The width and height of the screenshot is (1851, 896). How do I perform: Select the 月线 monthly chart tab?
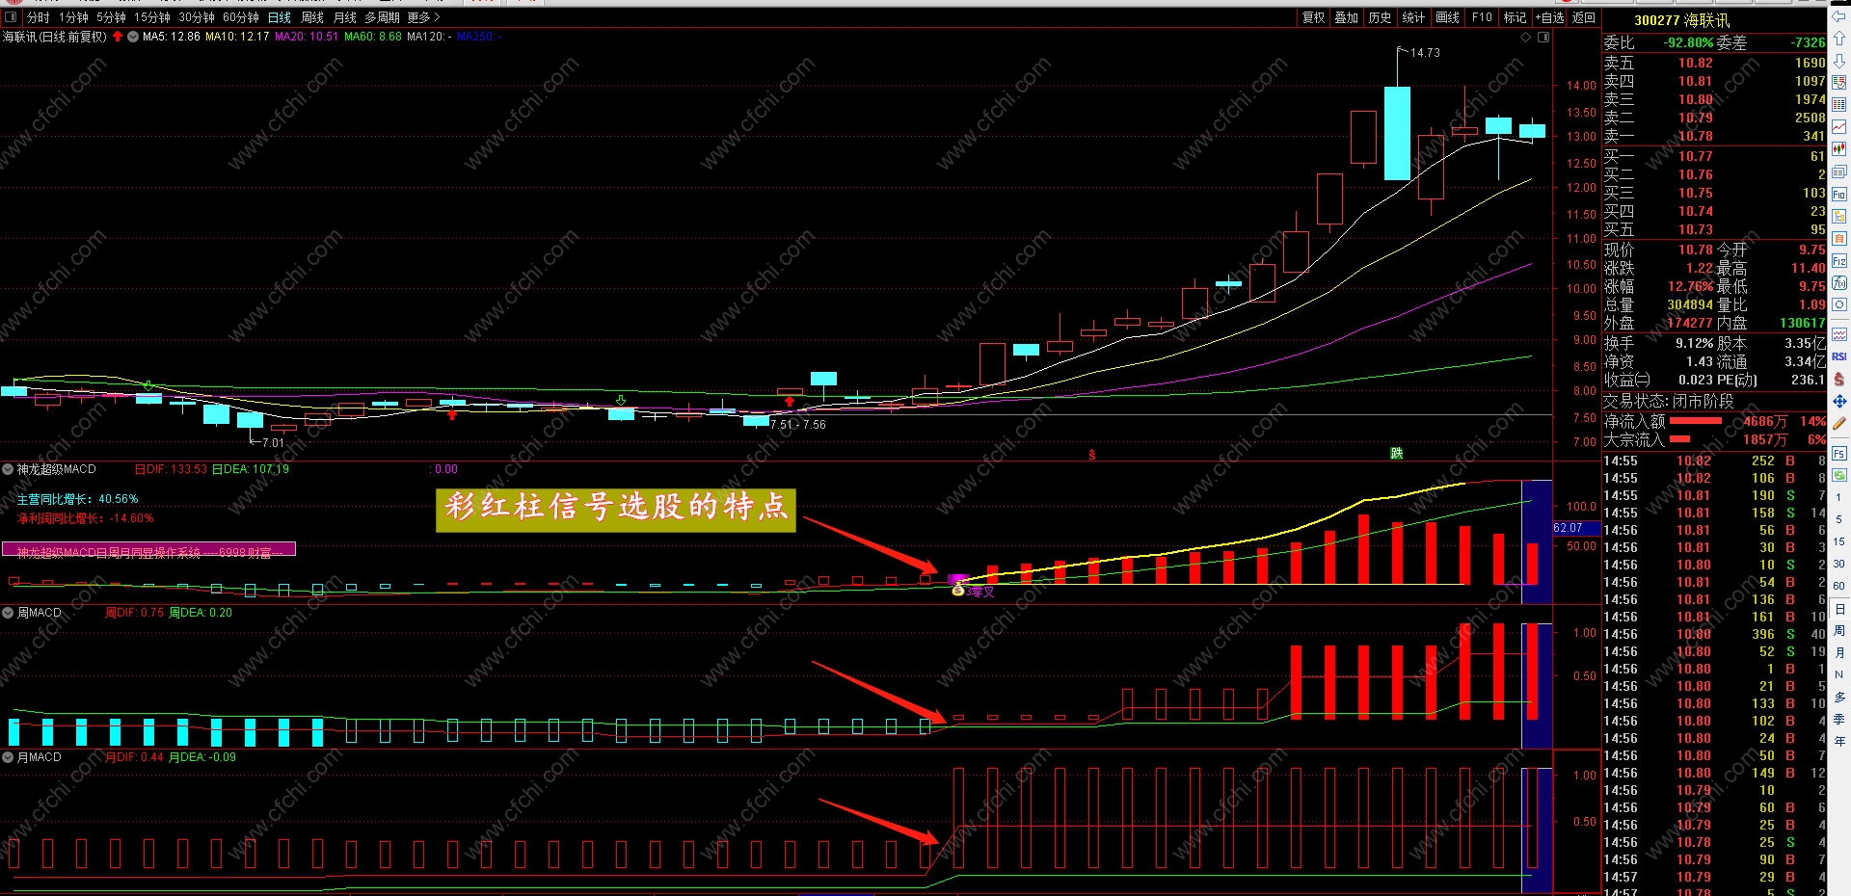(x=345, y=17)
